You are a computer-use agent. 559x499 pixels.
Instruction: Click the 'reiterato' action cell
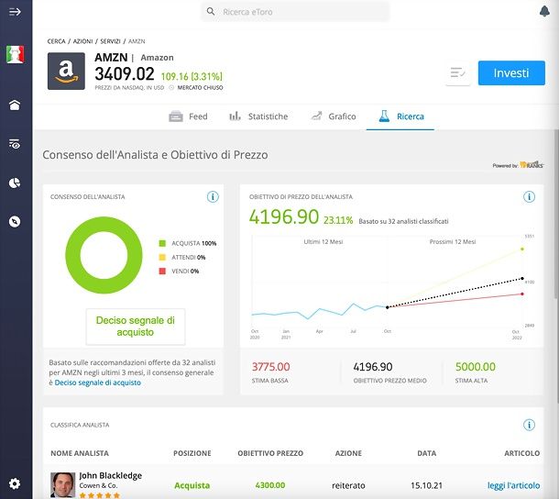click(x=348, y=485)
